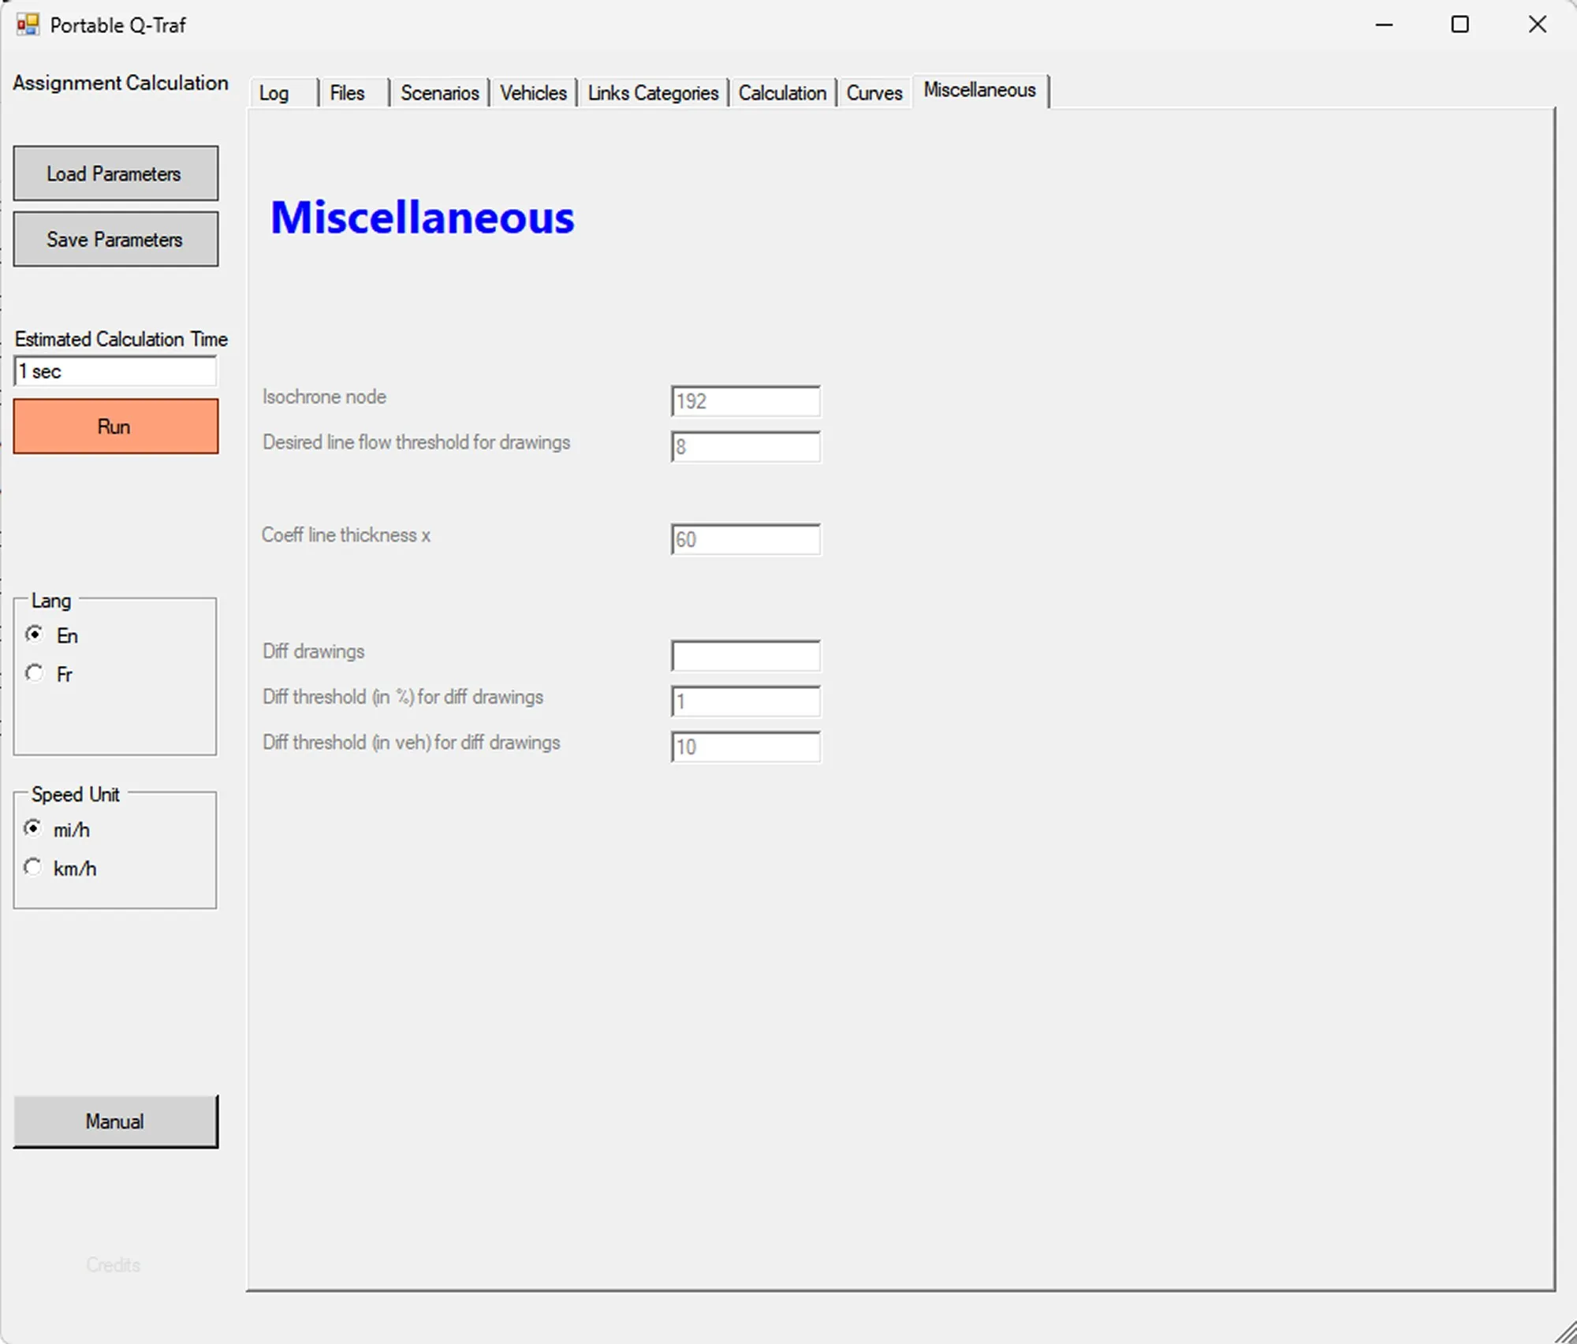Select the Scenarios tab
Viewport: 1577px width, 1344px height.
[x=439, y=92]
